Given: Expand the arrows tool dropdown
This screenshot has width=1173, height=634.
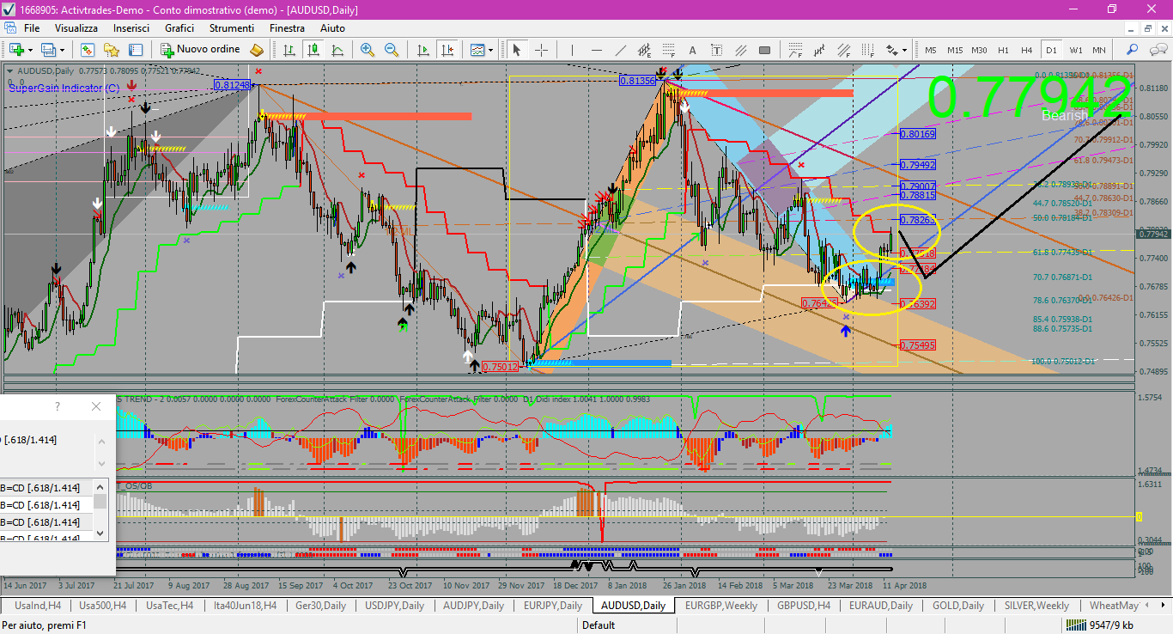Looking at the screenshot, I should pos(904,50).
